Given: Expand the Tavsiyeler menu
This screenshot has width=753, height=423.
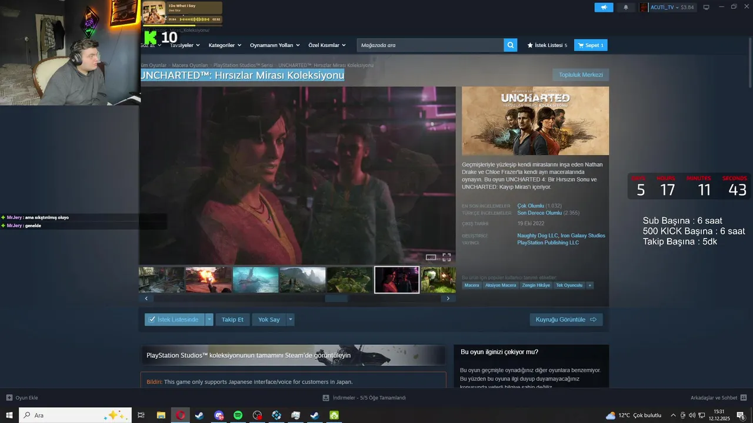Looking at the screenshot, I should click(185, 45).
